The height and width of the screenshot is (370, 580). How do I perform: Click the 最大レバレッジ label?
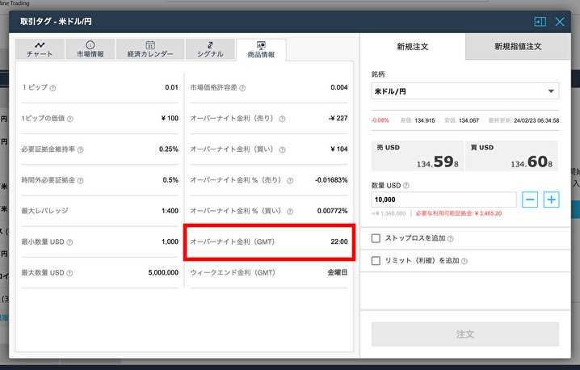click(x=44, y=211)
